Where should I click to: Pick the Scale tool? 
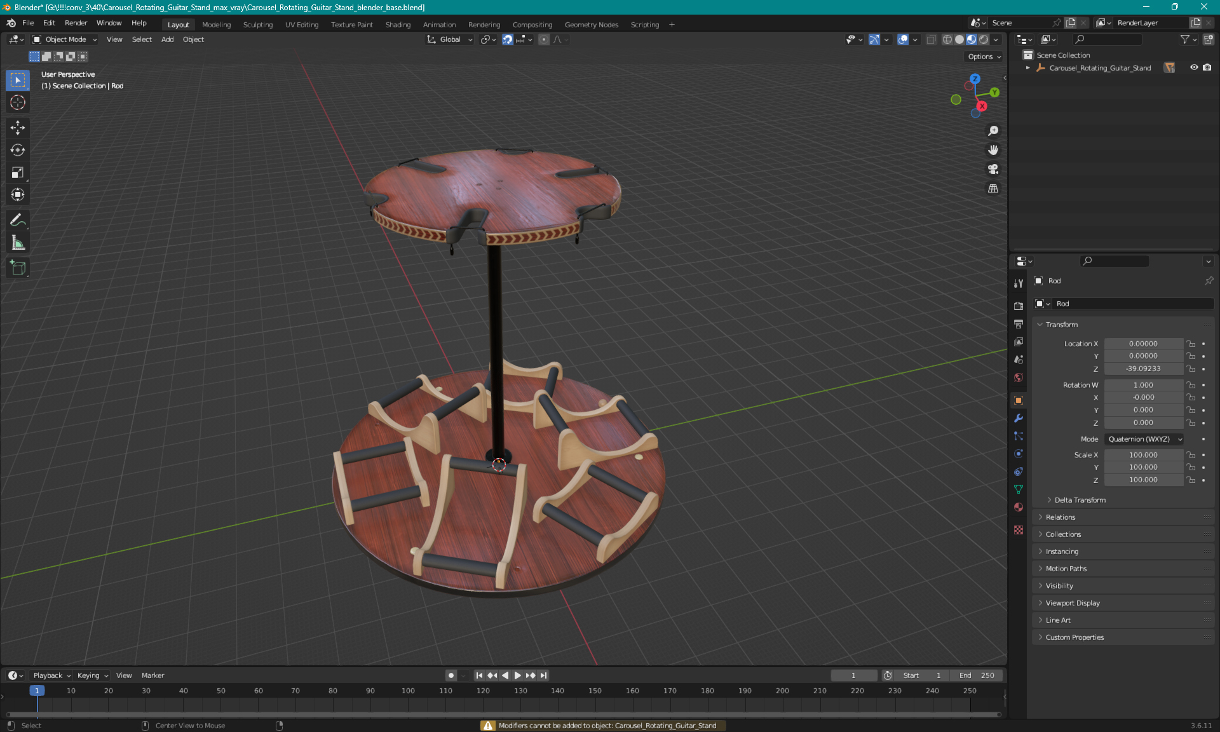(18, 172)
